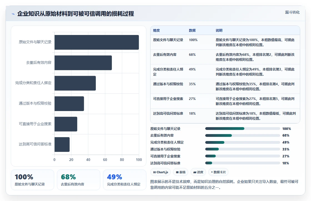The image size is (311, 201).
Task: Click the icon inside the 数据卡片 chip
Action: (x=212, y=172)
